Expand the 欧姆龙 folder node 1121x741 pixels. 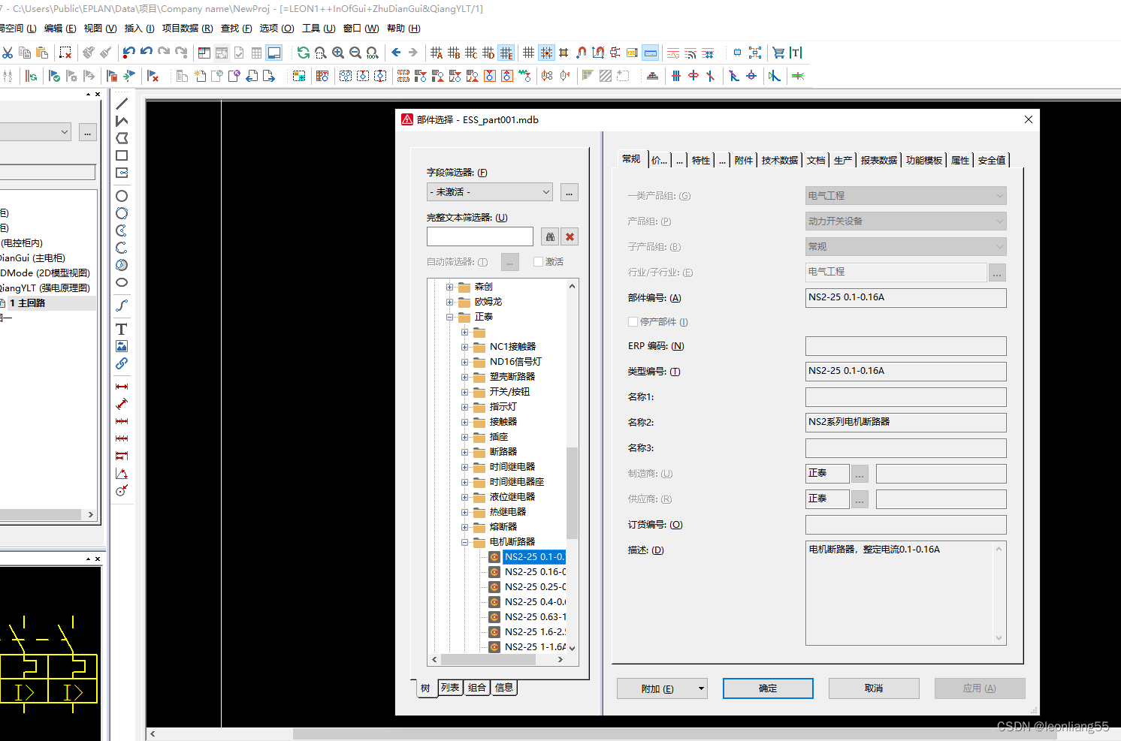click(x=449, y=302)
